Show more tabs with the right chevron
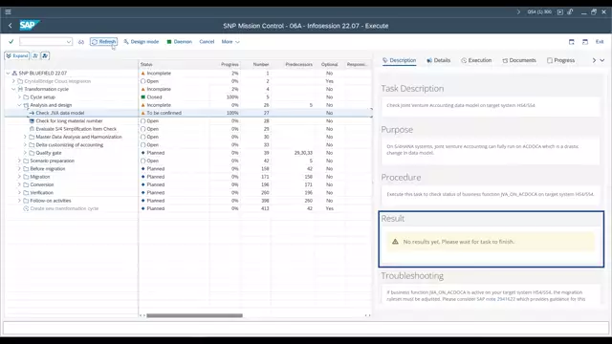Image resolution: width=612 pixels, height=344 pixels. click(x=594, y=60)
